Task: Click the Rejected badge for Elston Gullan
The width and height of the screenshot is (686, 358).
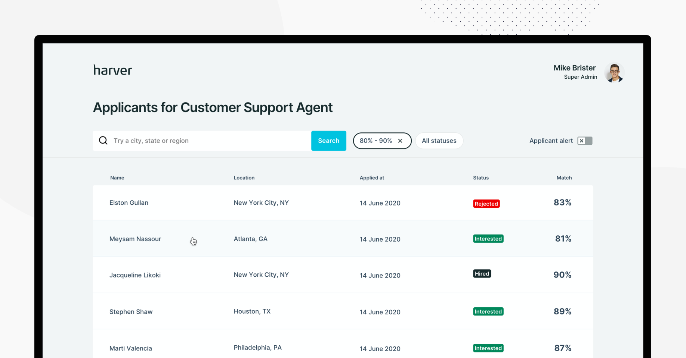Action: pyautogui.click(x=486, y=204)
